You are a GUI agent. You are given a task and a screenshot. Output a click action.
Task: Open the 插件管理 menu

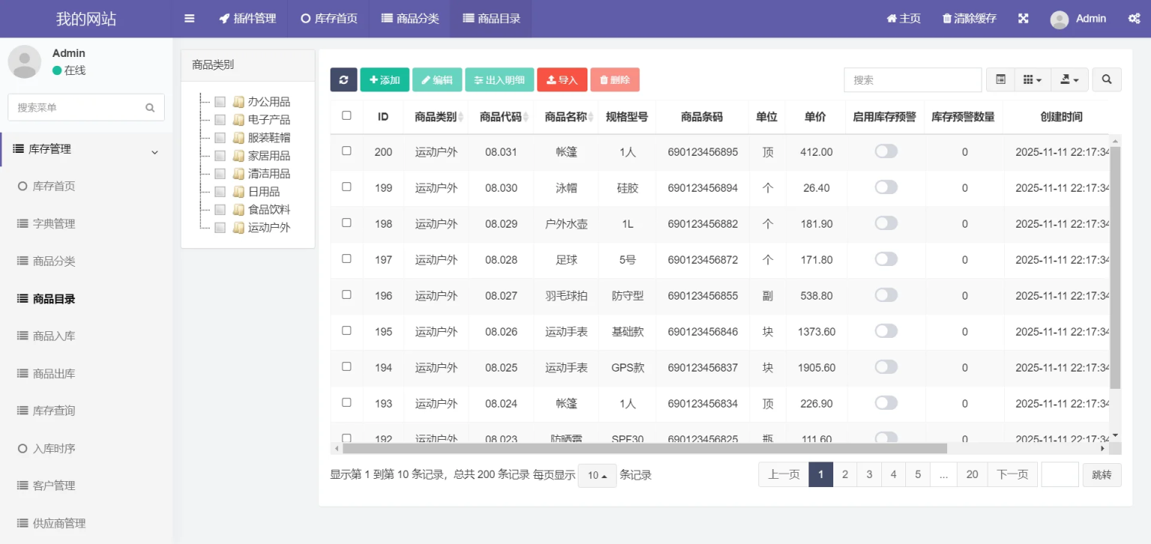point(247,18)
